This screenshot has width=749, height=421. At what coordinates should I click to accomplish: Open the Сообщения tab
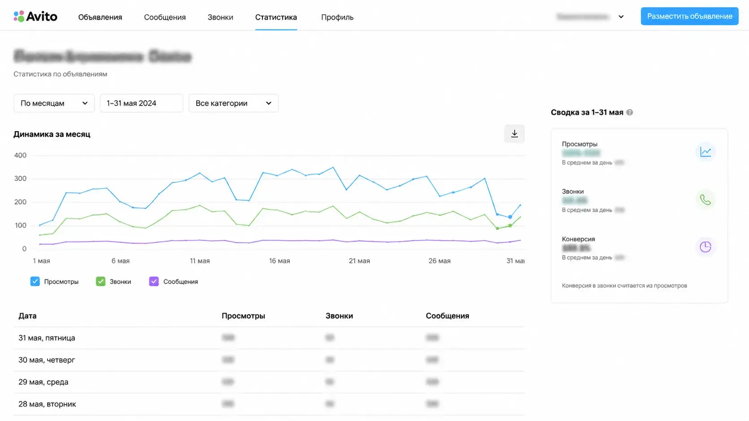point(165,17)
